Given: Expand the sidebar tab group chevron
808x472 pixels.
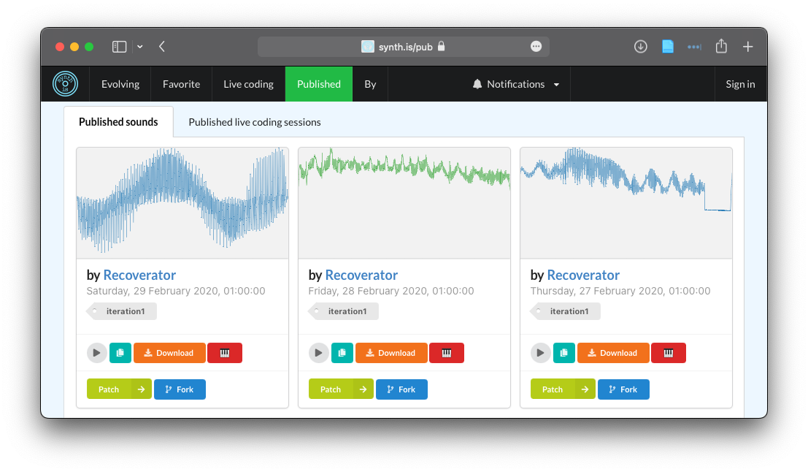Looking at the screenshot, I should coord(139,47).
